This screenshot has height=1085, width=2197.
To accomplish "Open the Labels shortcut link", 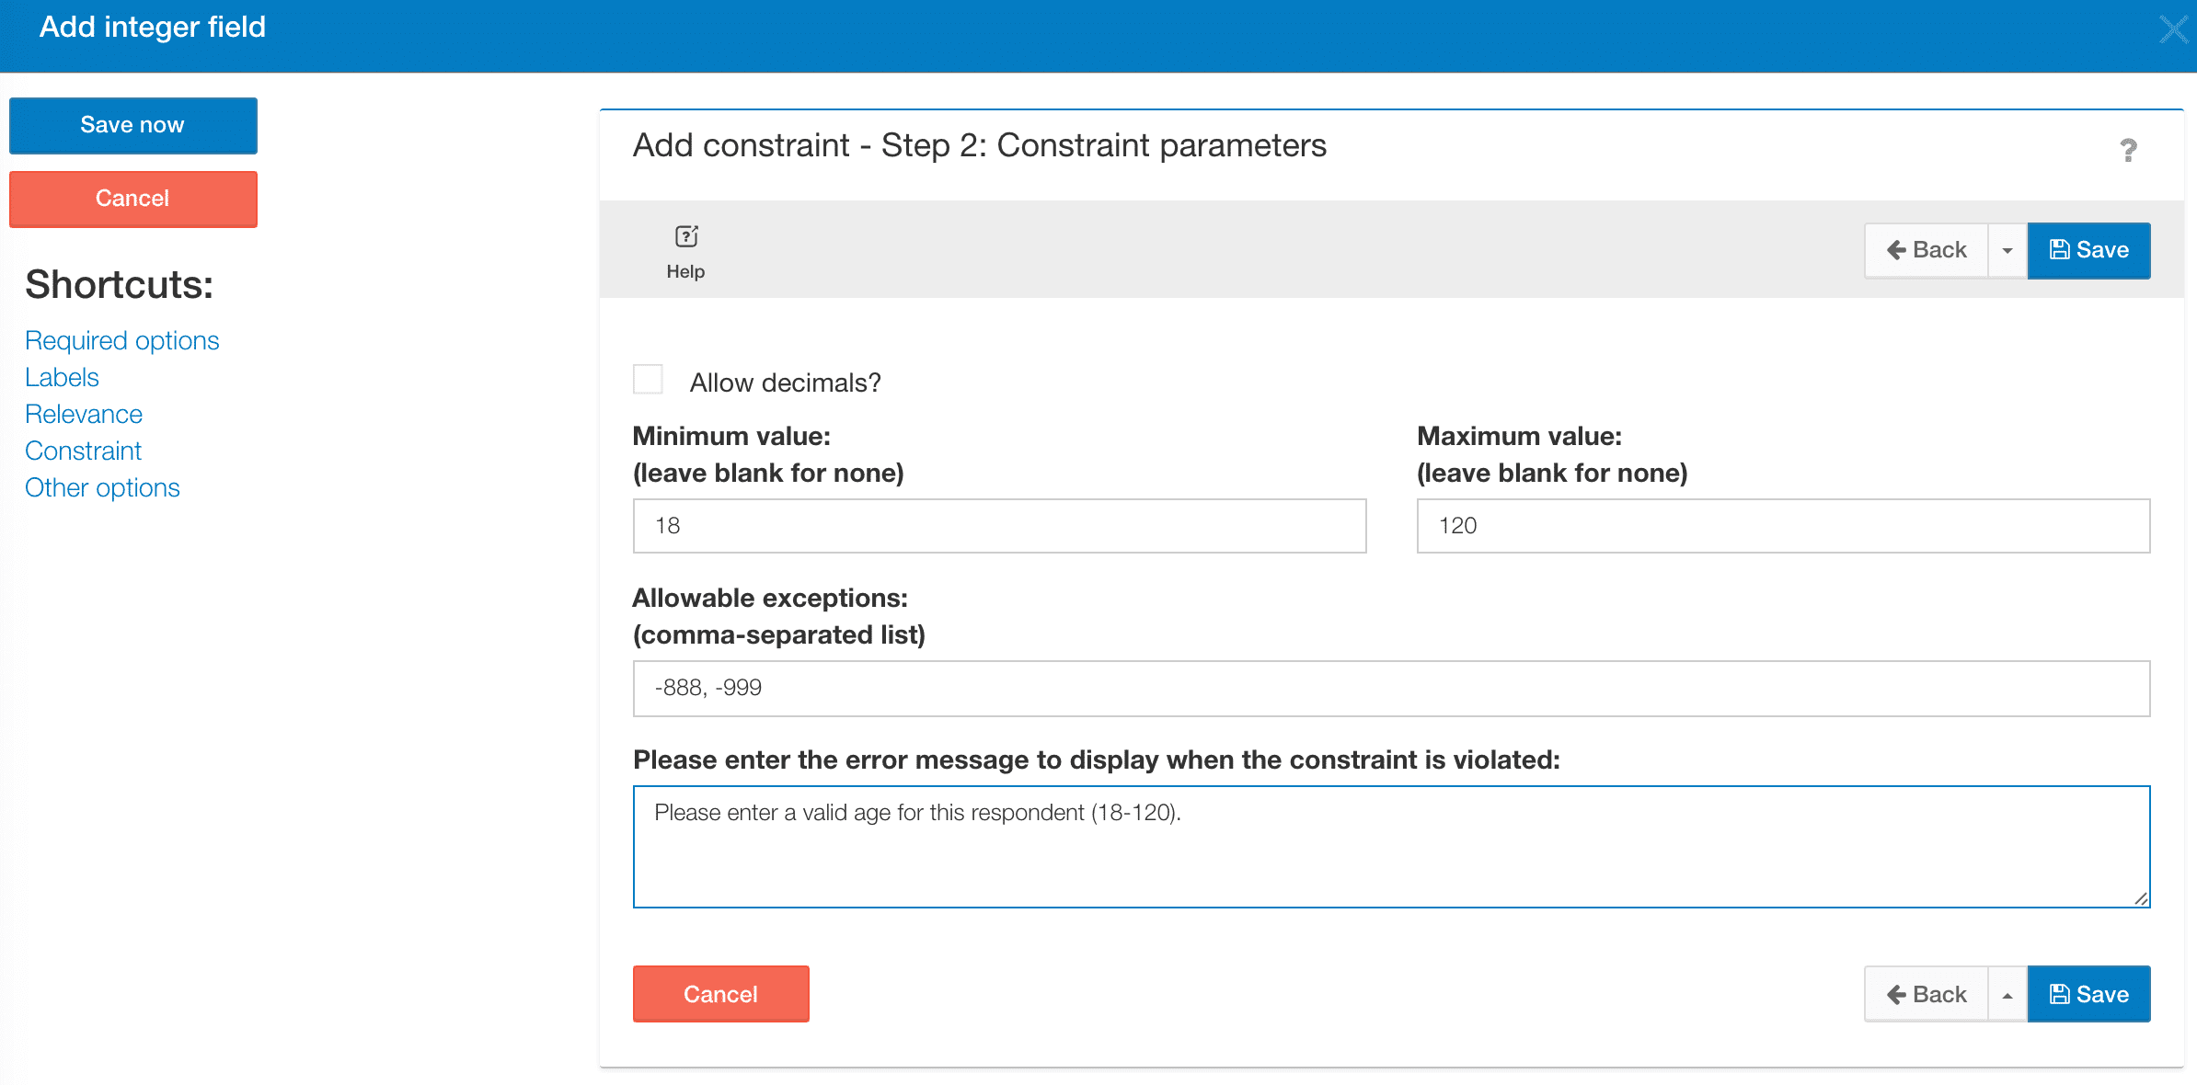I will click(x=62, y=377).
